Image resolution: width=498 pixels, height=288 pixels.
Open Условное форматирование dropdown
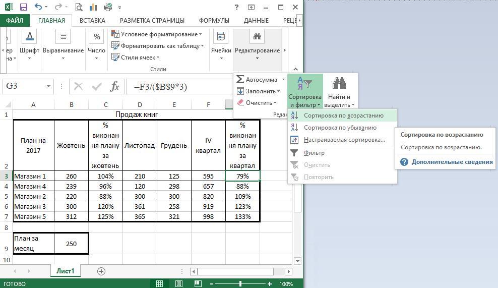tap(157, 34)
